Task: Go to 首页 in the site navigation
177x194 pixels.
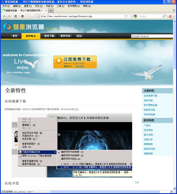Action: tap(15, 36)
